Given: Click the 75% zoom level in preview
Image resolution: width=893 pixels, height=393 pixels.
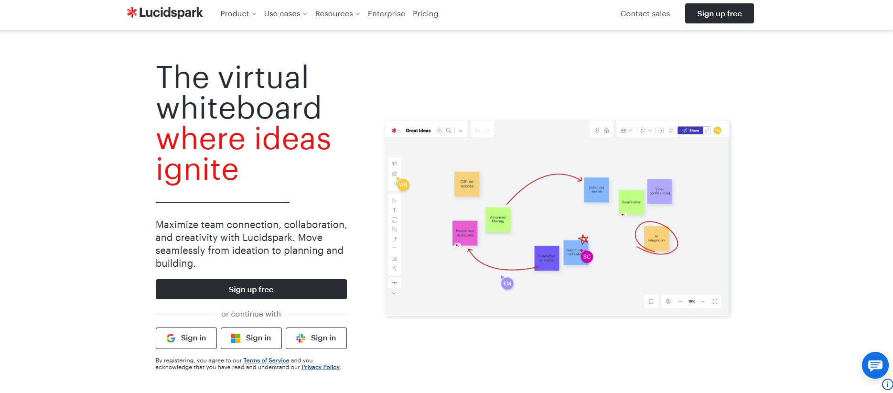Looking at the screenshot, I should click(691, 302).
